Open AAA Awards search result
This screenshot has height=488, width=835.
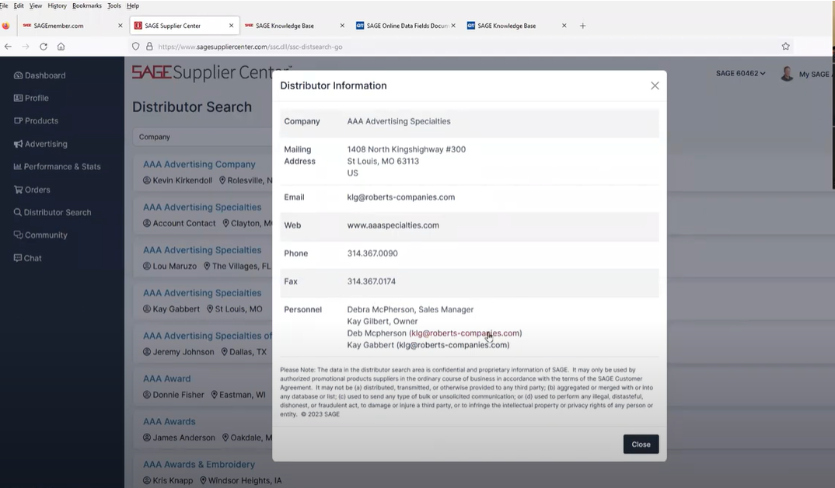click(x=169, y=421)
